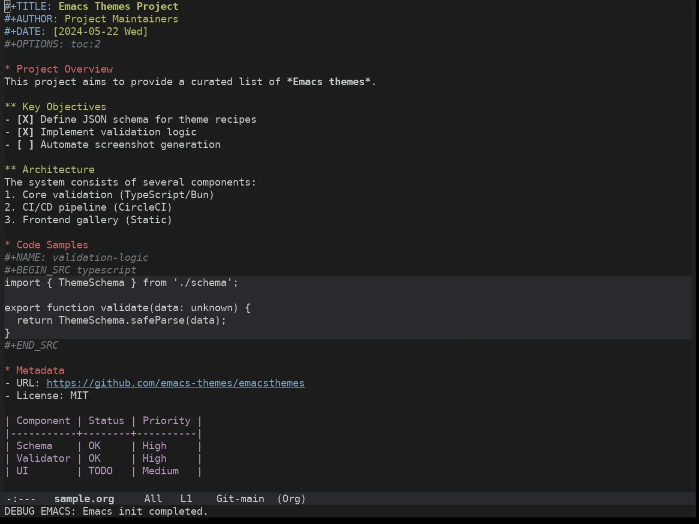Click the [2024-05-22 Wed] date timestamp

click(100, 32)
